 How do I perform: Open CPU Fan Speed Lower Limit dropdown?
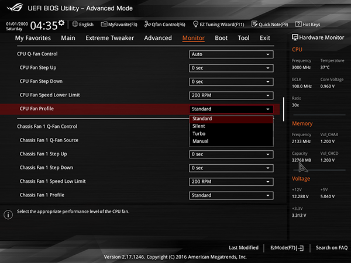231,95
